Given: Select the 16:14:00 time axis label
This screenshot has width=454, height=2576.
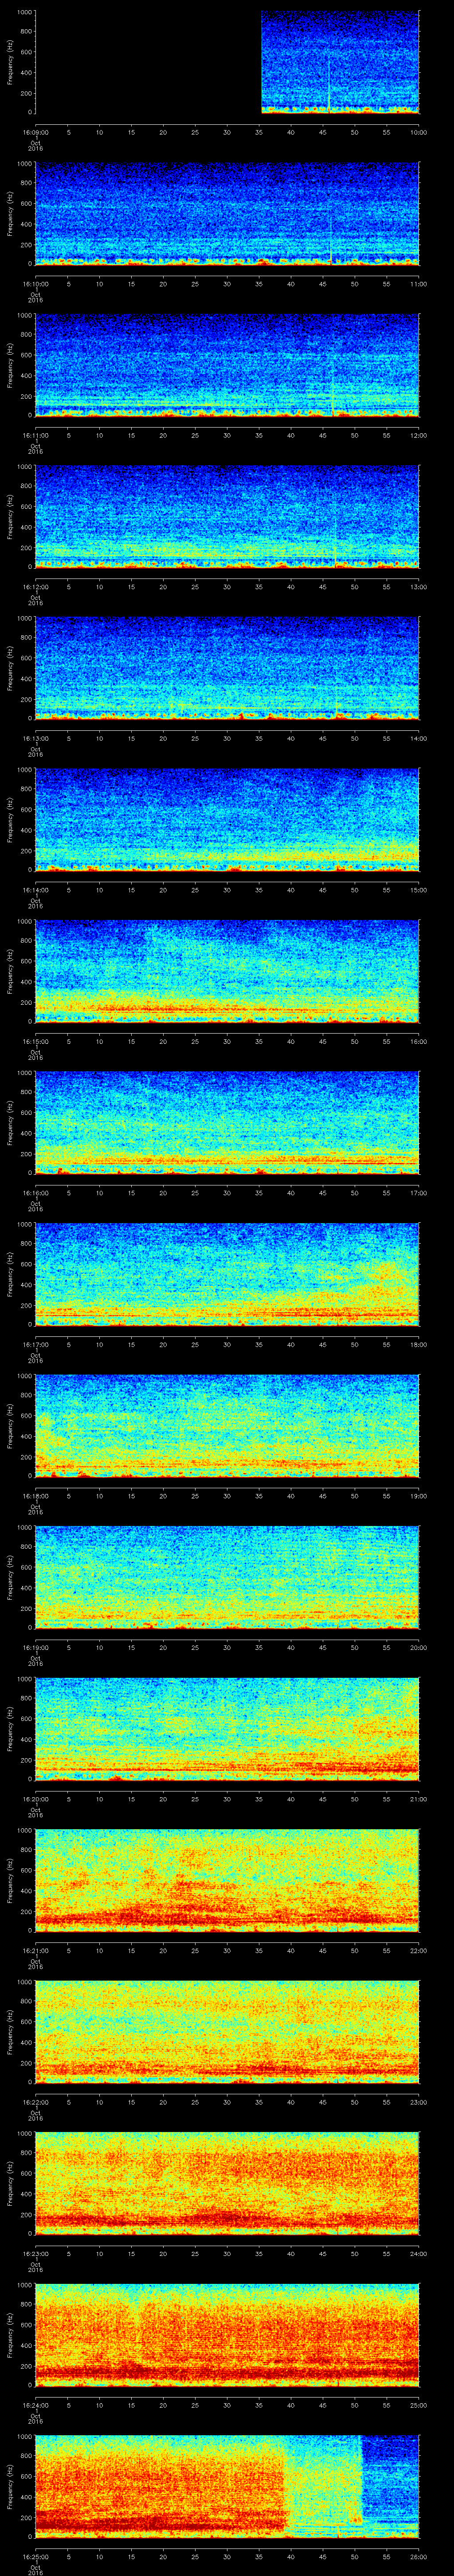Looking at the screenshot, I should [35, 890].
